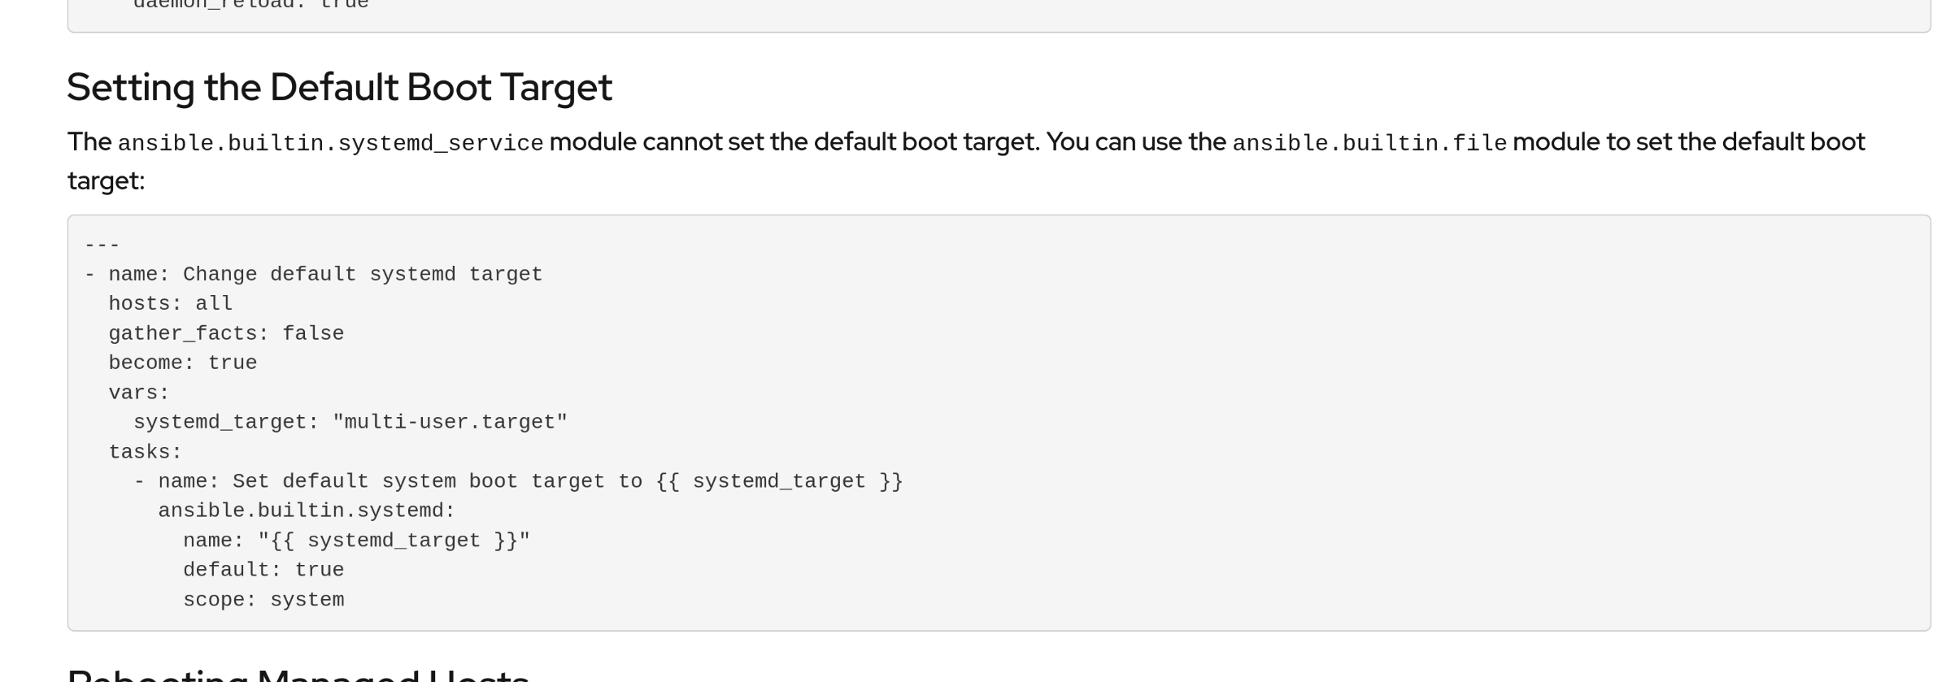
Task: Click the "hosts: all" code line
Action: [x=171, y=304]
